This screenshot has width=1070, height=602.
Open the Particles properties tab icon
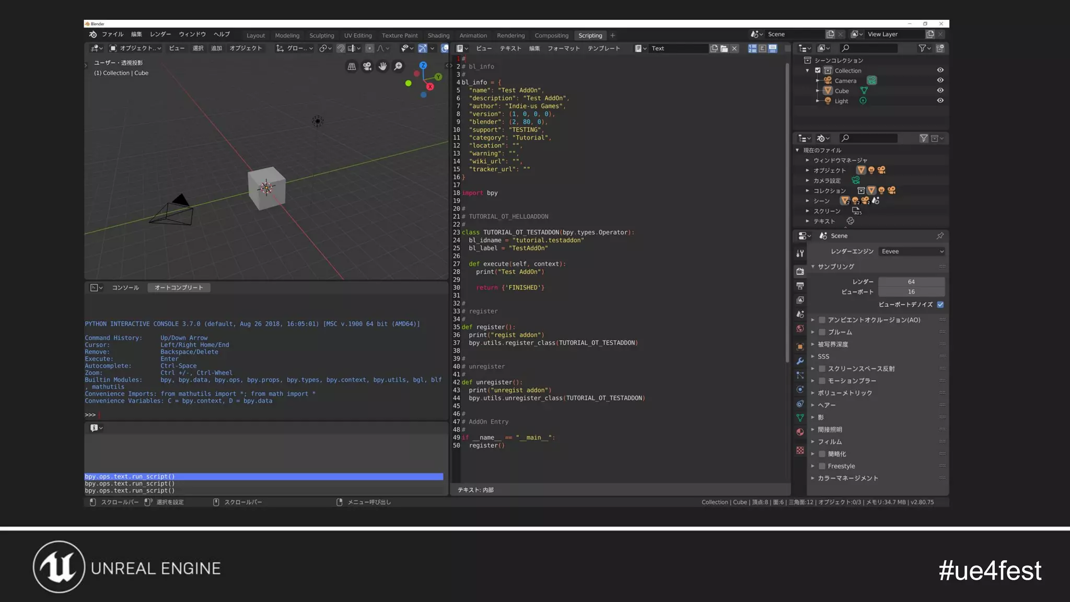[x=800, y=375]
